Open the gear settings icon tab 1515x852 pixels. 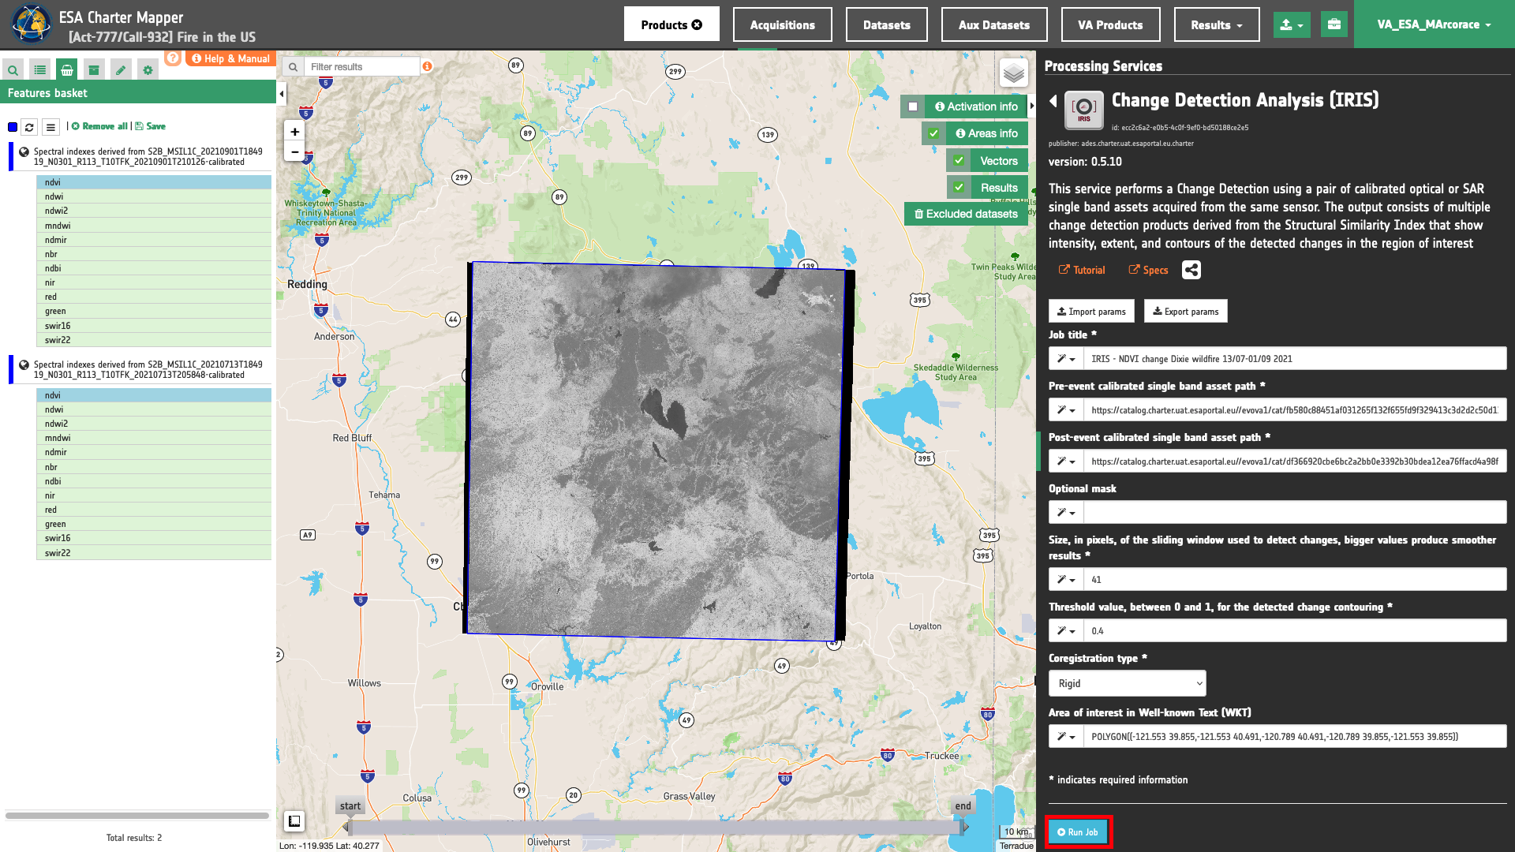click(148, 70)
